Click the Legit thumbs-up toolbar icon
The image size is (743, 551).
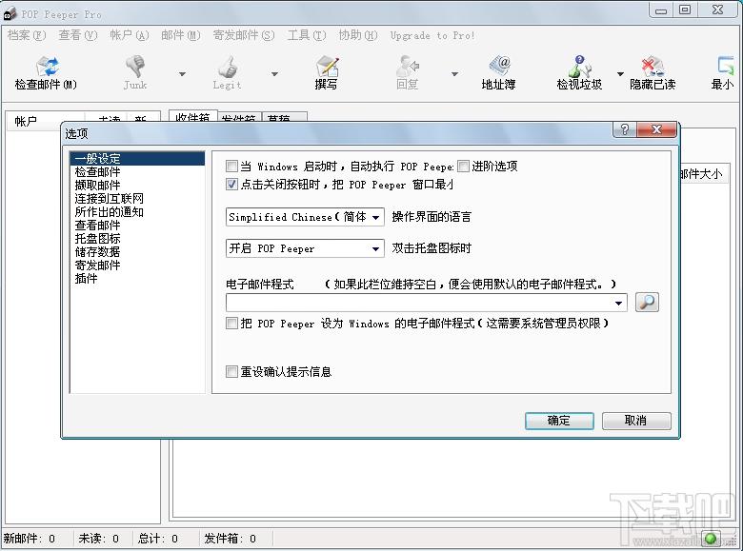[228, 67]
